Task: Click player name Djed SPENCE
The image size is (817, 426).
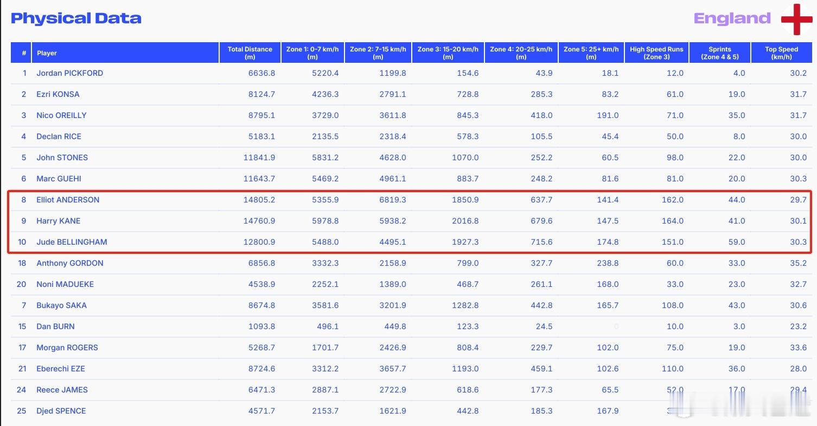Action: tap(61, 411)
